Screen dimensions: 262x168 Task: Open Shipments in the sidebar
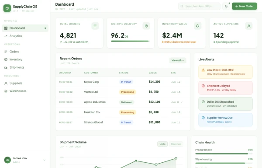(x=25, y=67)
